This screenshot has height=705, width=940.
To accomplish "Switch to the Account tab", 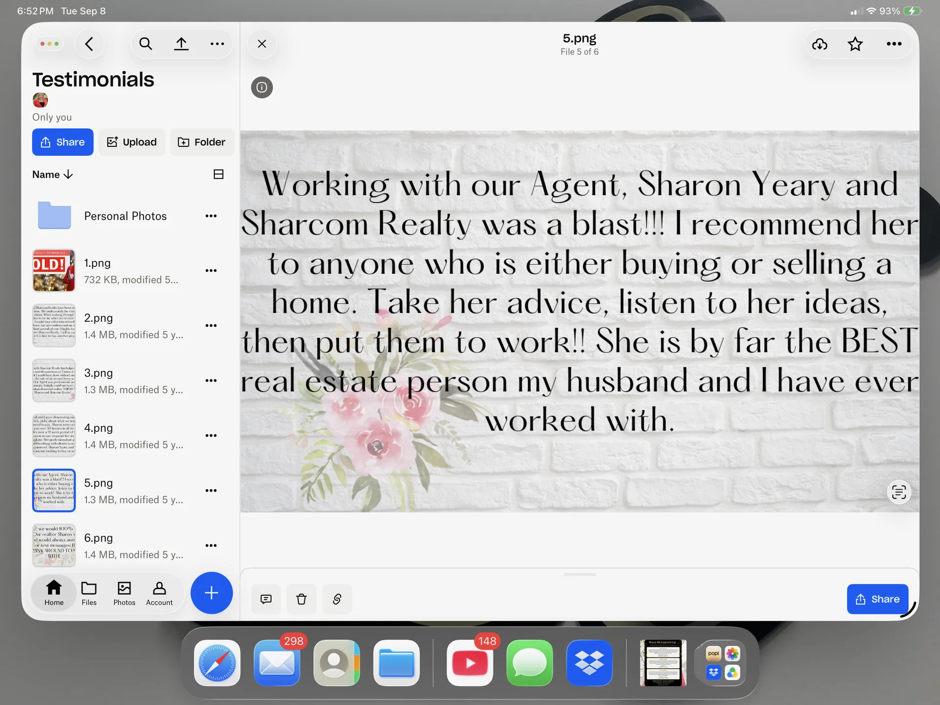I will [x=159, y=593].
